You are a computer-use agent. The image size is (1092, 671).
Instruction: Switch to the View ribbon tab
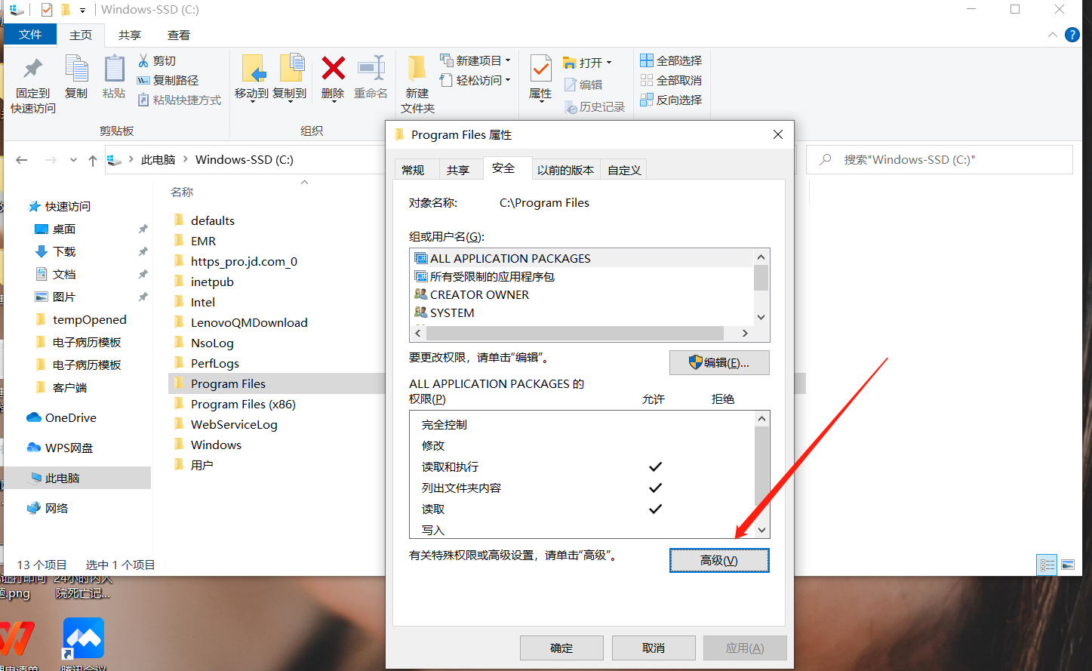coord(179,35)
